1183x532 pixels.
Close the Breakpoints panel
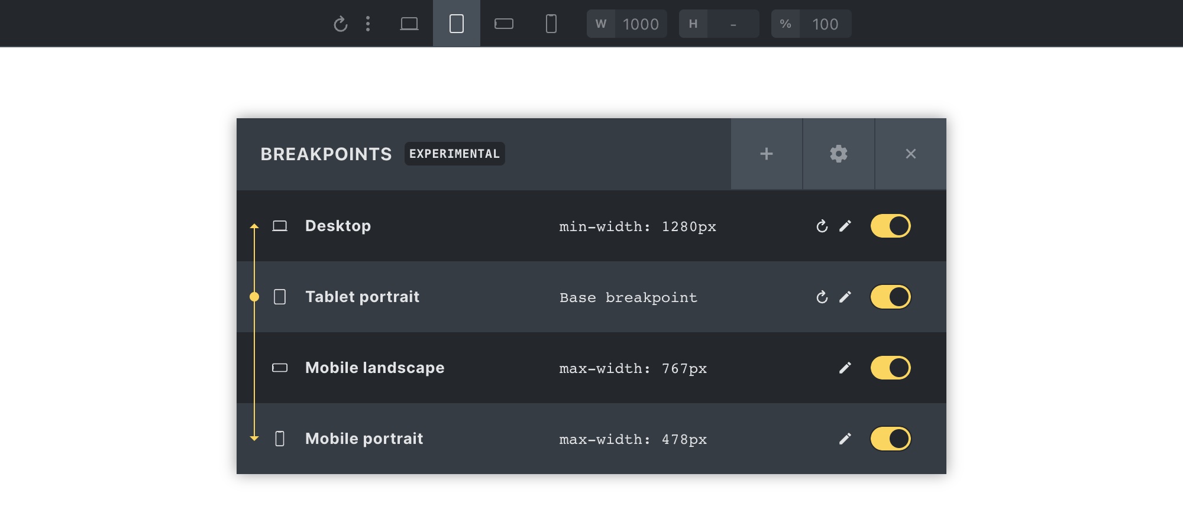[x=911, y=154]
